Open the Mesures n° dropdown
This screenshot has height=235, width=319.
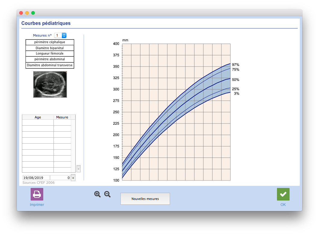[60, 35]
